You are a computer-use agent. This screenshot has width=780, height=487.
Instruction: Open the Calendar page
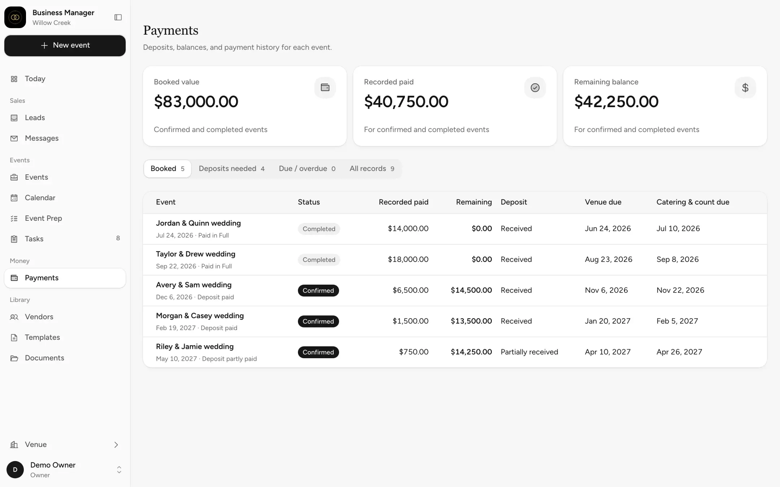click(65, 198)
